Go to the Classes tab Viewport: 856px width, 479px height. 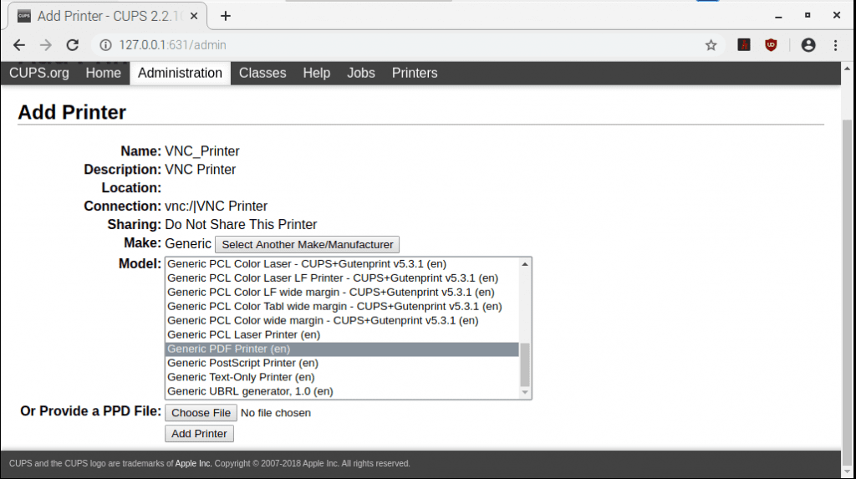(262, 73)
